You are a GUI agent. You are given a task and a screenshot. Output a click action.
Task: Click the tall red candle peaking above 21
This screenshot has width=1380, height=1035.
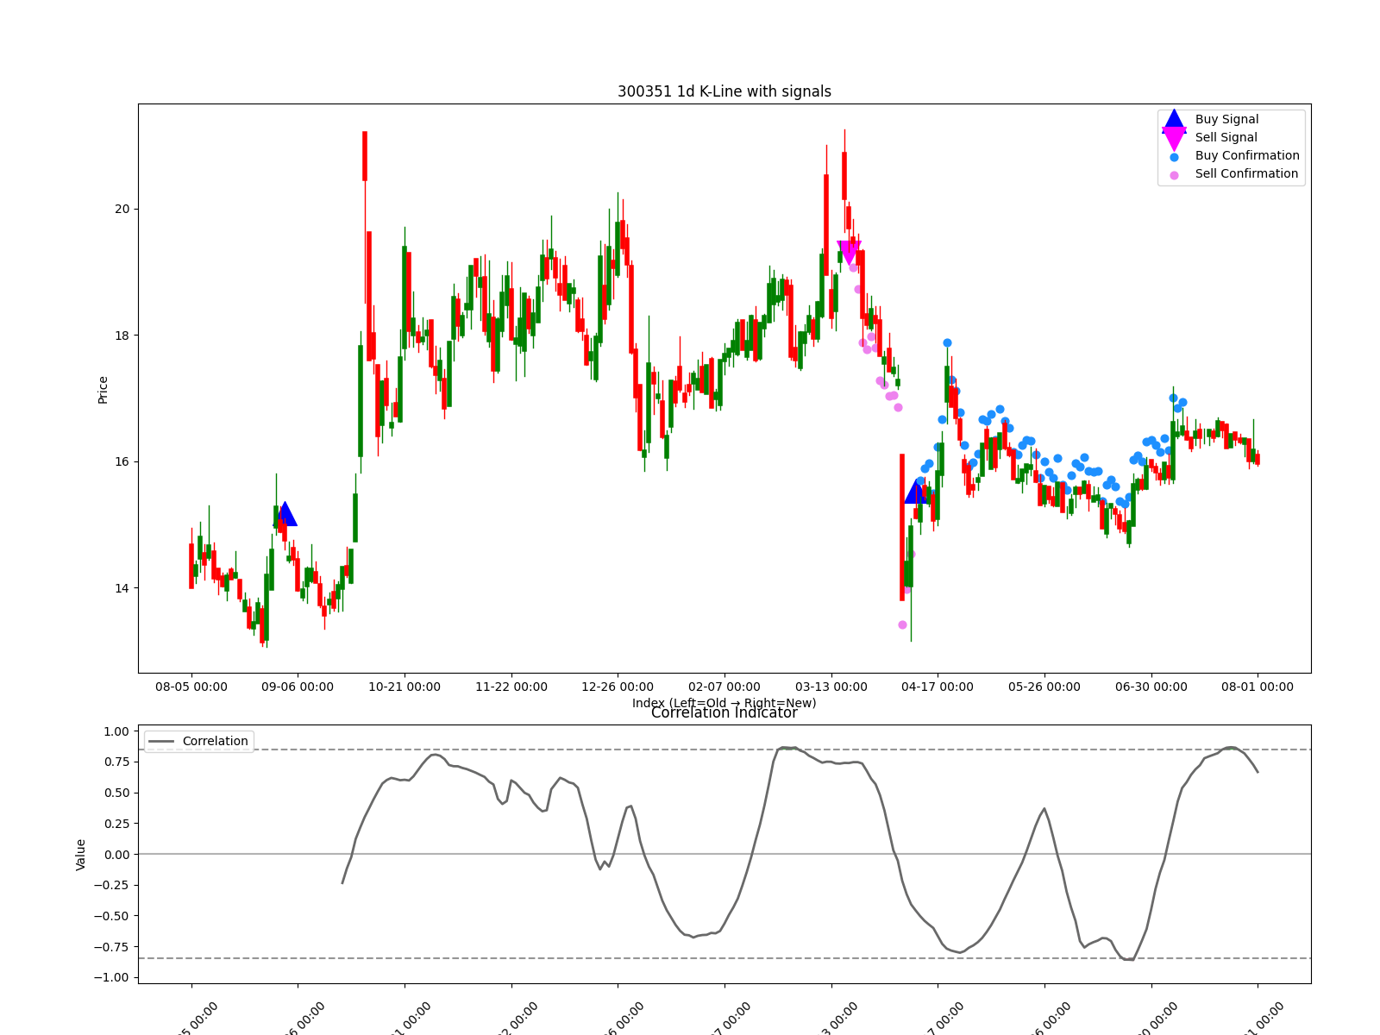pyautogui.click(x=365, y=156)
